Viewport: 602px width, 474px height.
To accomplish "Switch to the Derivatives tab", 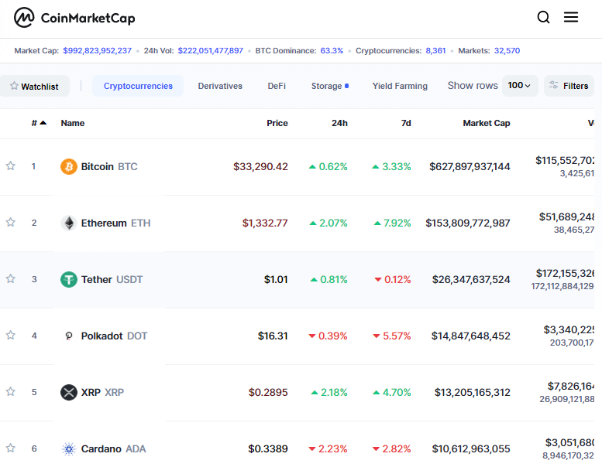I will tap(220, 86).
